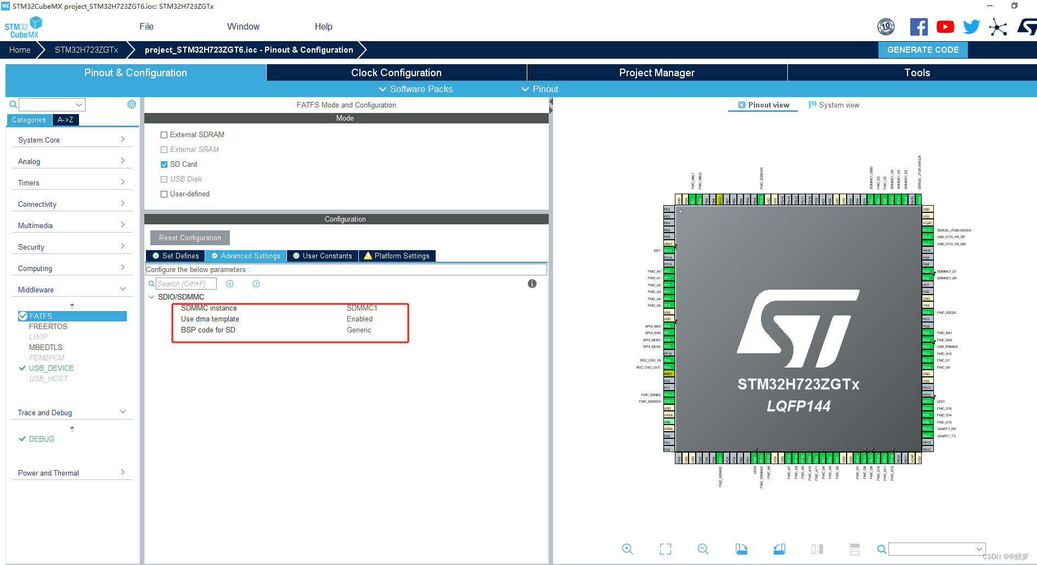1037x565 pixels.
Task: Collapse the Middleware category
Action: pos(72,290)
